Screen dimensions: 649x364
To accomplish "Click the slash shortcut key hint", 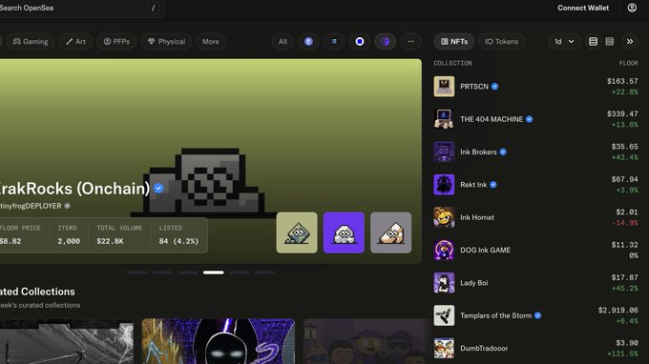I will tap(153, 8).
